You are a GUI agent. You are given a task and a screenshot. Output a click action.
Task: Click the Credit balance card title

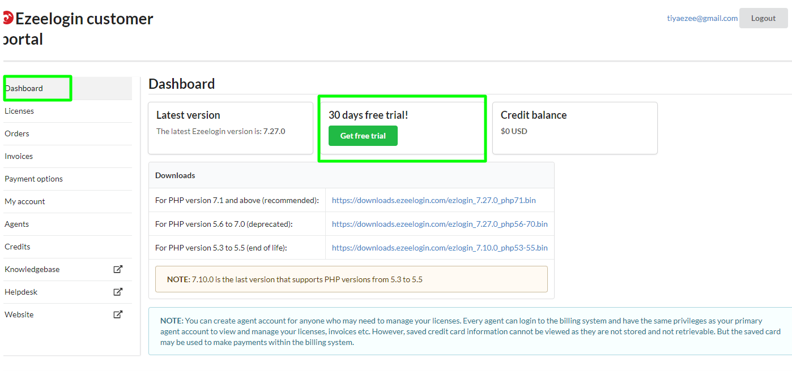tap(534, 115)
